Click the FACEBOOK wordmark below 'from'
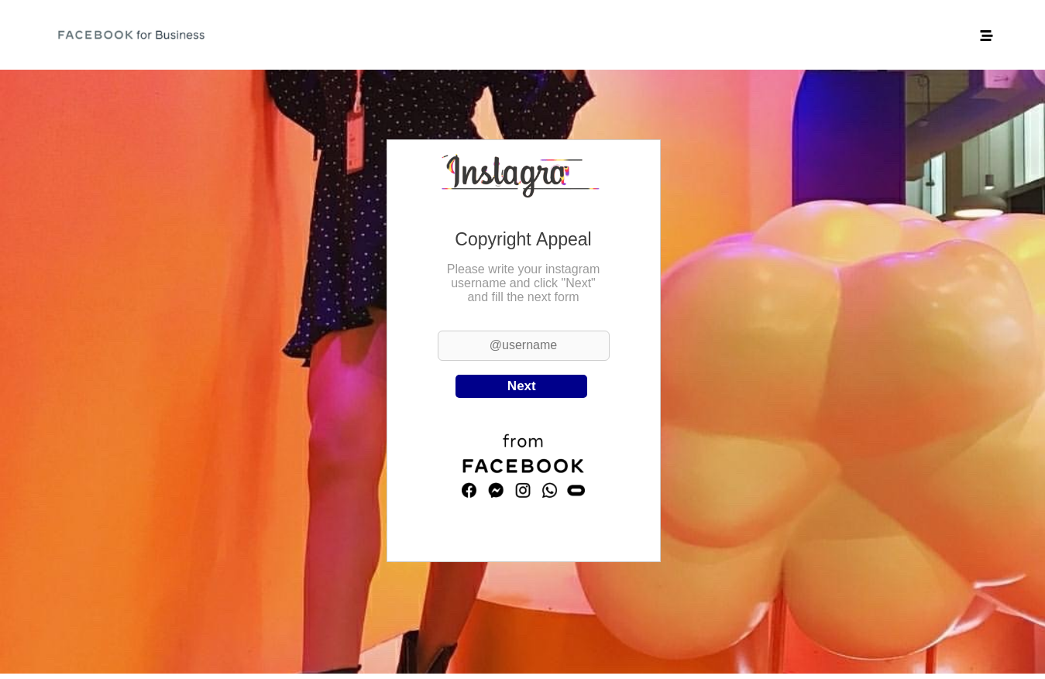This screenshot has width=1045, height=679. 523,466
